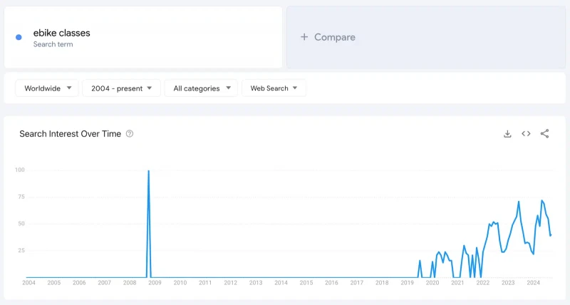
Task: Click the 2019 label on time axis
Action: point(407,283)
